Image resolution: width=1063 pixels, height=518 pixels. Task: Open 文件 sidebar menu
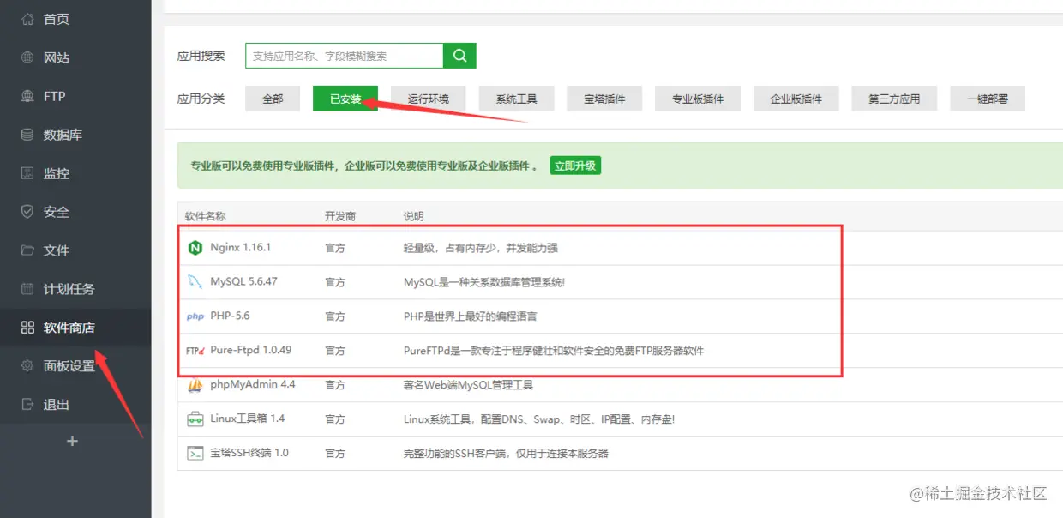[x=57, y=250]
